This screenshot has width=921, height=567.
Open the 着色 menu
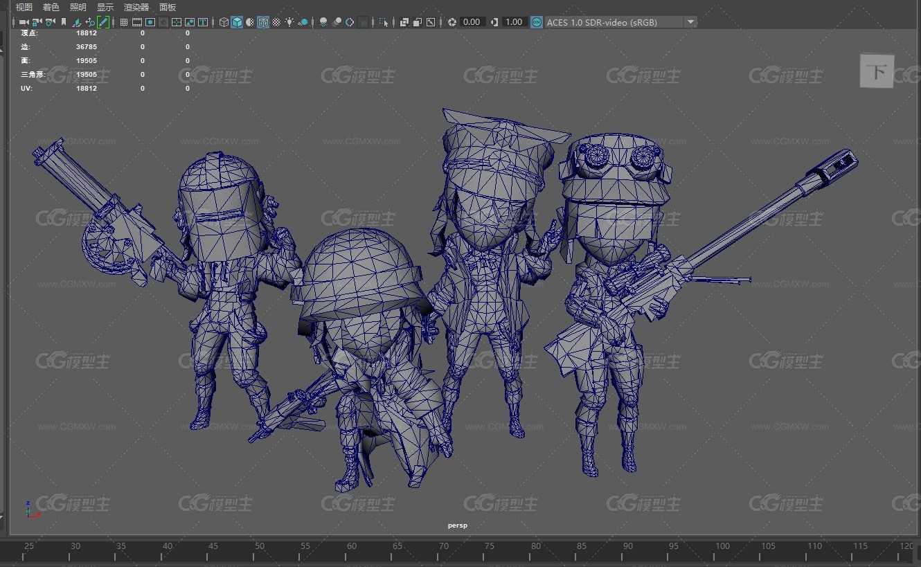click(x=51, y=7)
